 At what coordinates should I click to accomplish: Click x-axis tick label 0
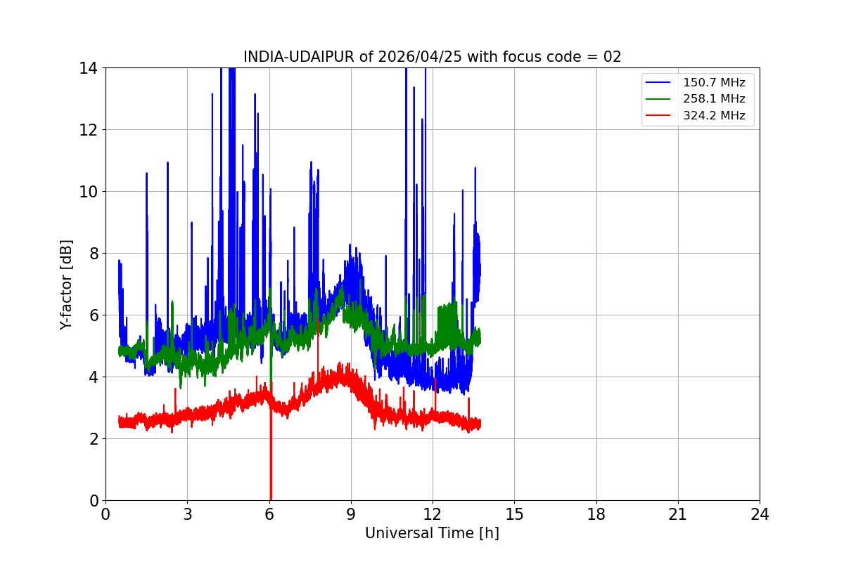(x=105, y=514)
